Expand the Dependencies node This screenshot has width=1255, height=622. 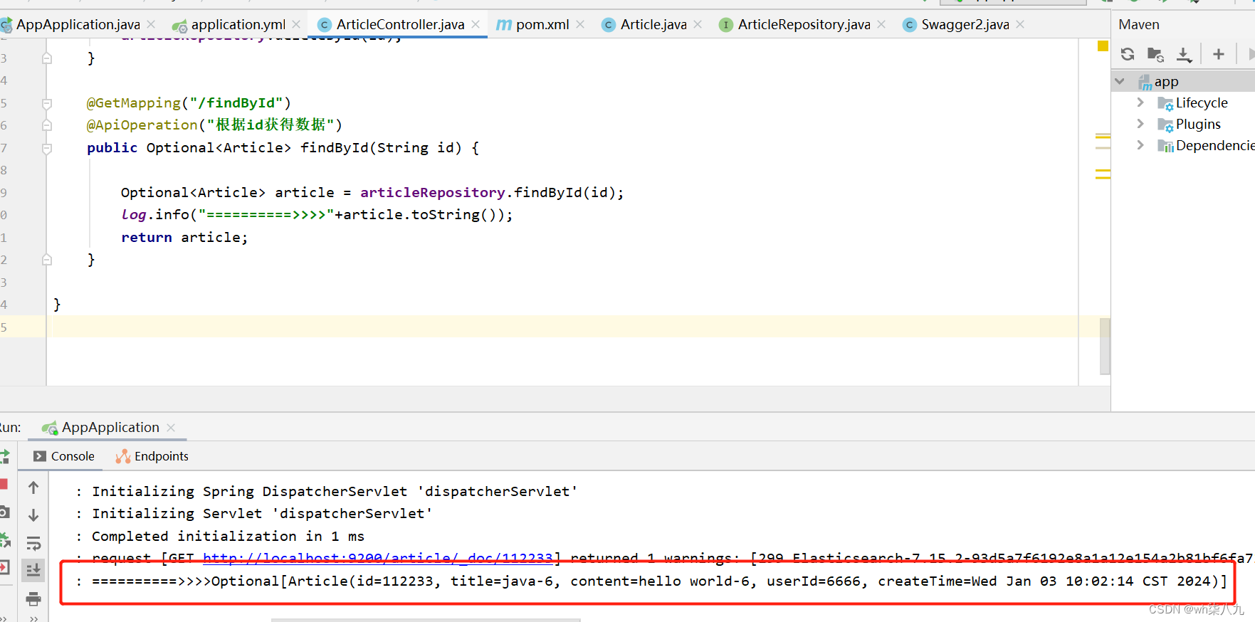1140,145
